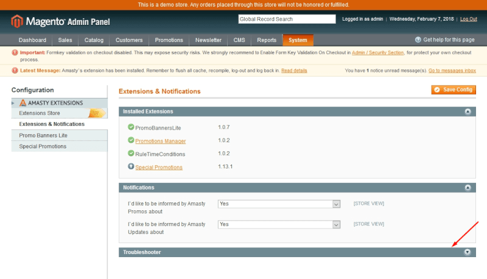
Task: Click version number 1.0.7
Action: pos(223,127)
